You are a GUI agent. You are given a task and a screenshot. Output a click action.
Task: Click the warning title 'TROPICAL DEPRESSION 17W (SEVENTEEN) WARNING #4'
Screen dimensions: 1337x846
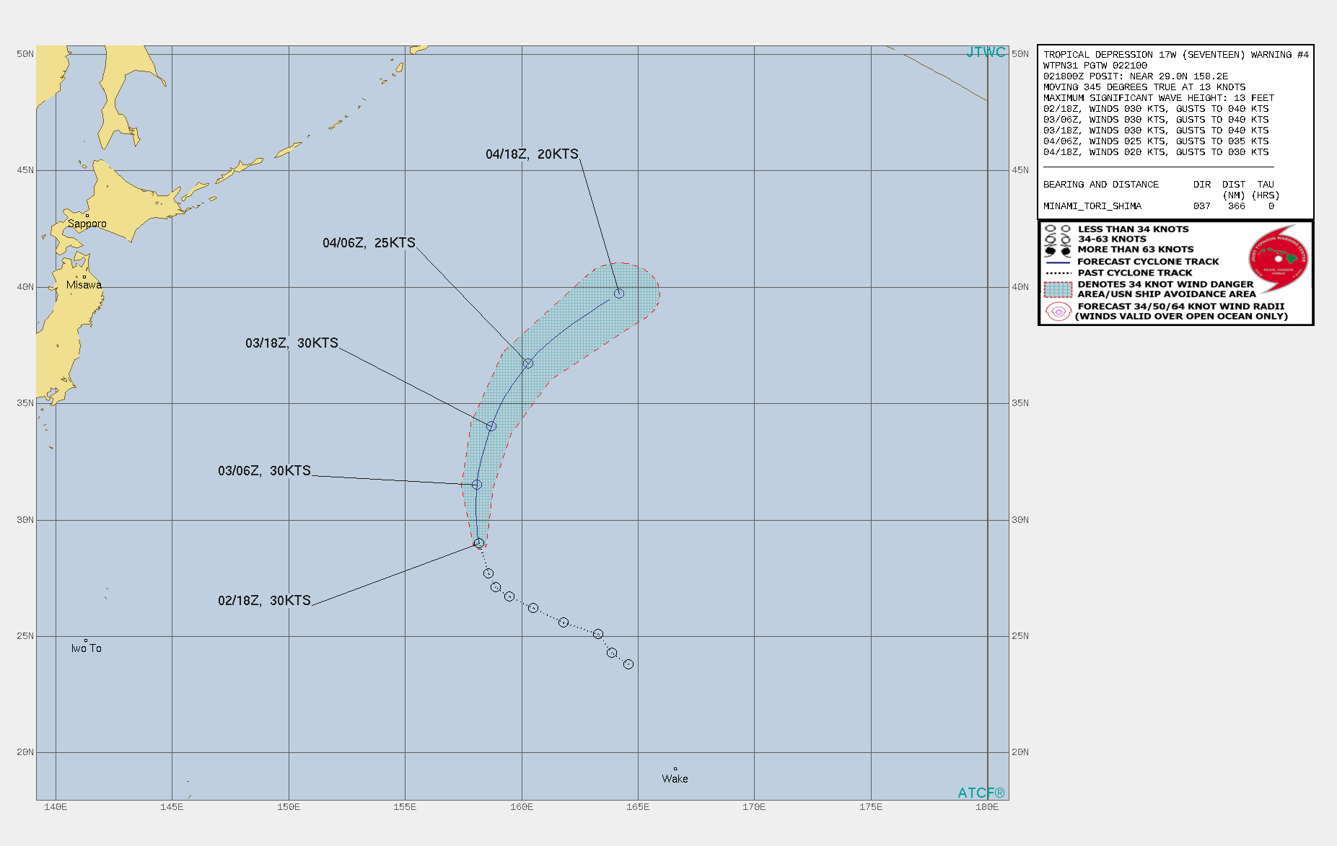click(x=1175, y=55)
